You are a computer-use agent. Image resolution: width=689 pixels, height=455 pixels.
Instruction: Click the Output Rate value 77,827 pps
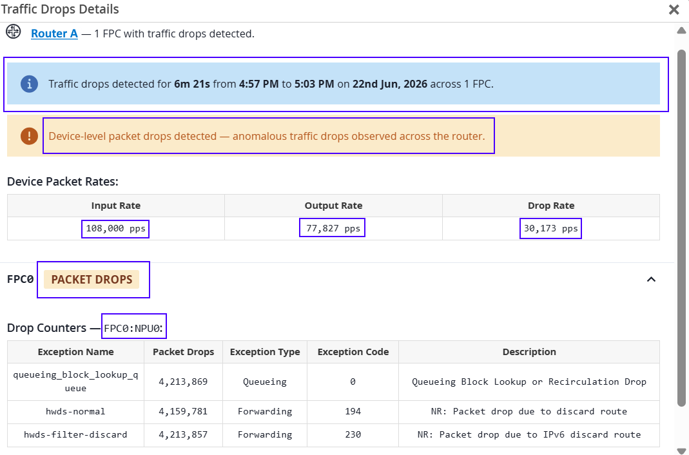tap(333, 228)
